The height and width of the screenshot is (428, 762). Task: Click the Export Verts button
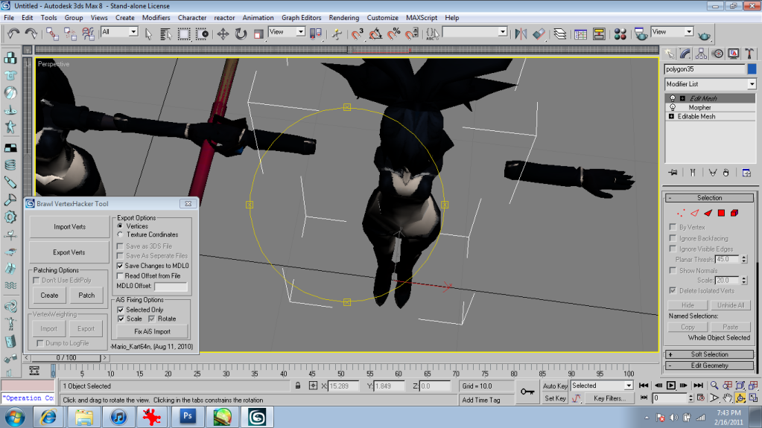click(69, 252)
